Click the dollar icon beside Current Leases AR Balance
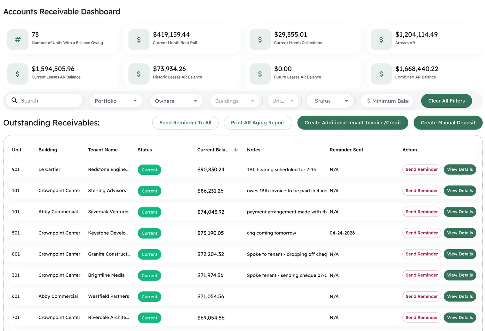The height and width of the screenshot is (331, 485). click(18, 74)
